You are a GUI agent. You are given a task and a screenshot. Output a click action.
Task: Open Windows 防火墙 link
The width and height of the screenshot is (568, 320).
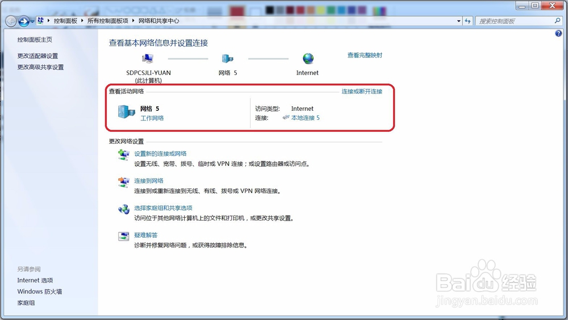click(x=40, y=292)
